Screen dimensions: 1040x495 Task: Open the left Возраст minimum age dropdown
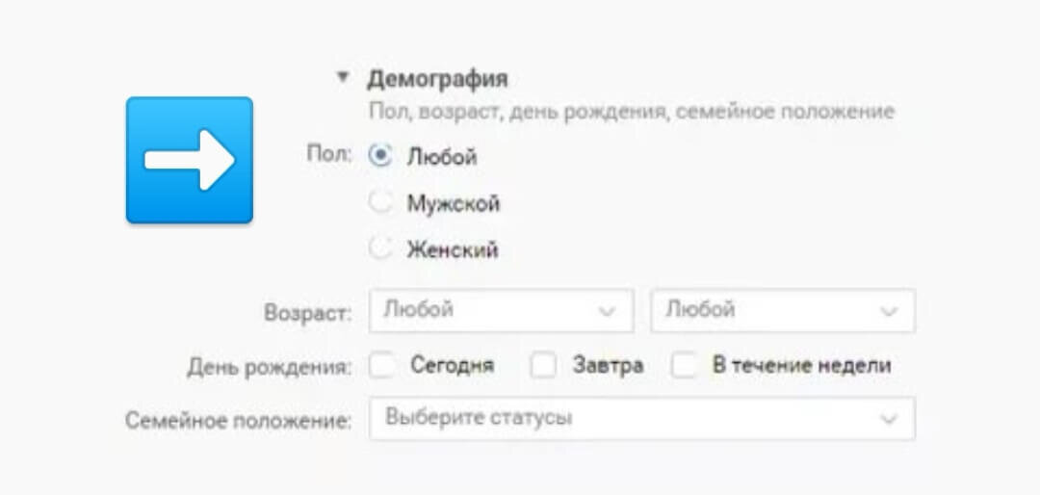tap(502, 310)
